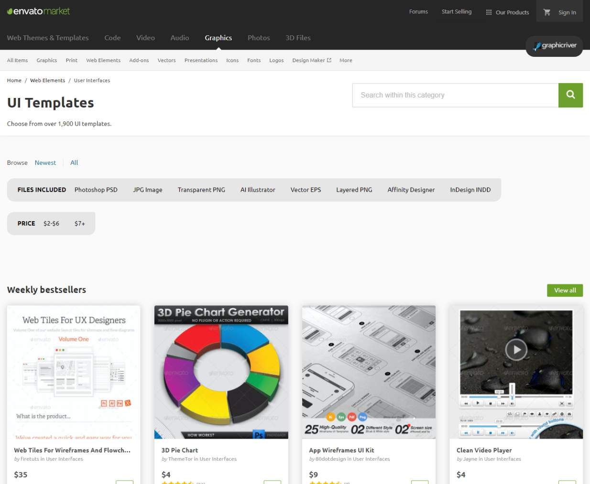Filter by Vector EPS files
The image size is (590, 484).
[x=306, y=190]
